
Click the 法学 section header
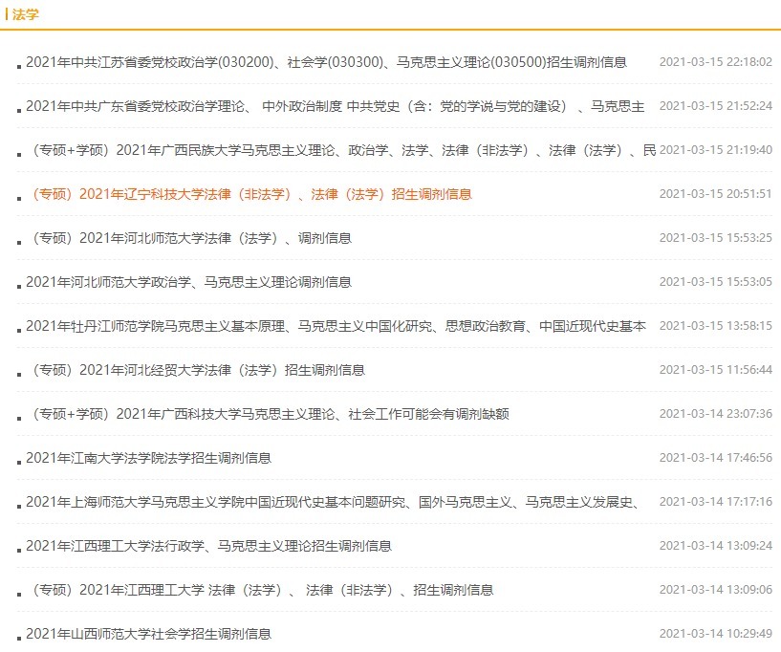tap(24, 14)
